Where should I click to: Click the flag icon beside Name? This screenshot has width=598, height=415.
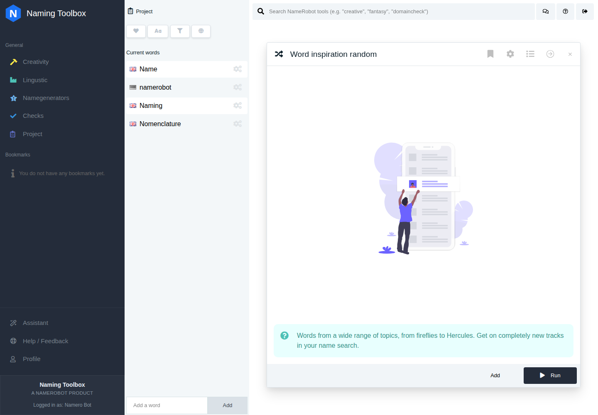click(x=133, y=69)
